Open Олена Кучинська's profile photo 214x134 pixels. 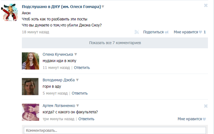click(x=30, y=61)
